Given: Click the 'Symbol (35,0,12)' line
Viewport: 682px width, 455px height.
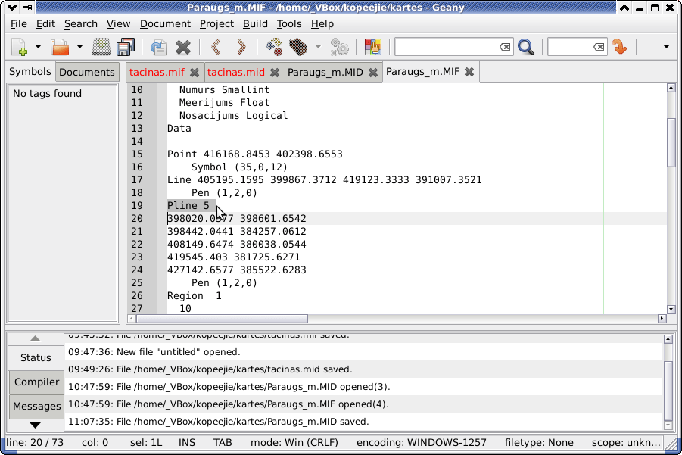Looking at the screenshot, I should pyautogui.click(x=240, y=167).
